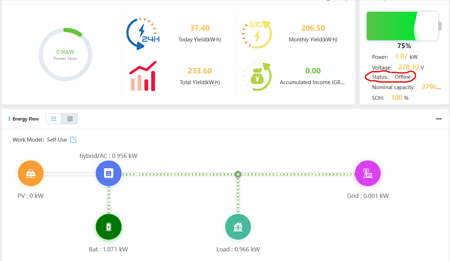Click the truncated nominal capacity value

coord(431,87)
